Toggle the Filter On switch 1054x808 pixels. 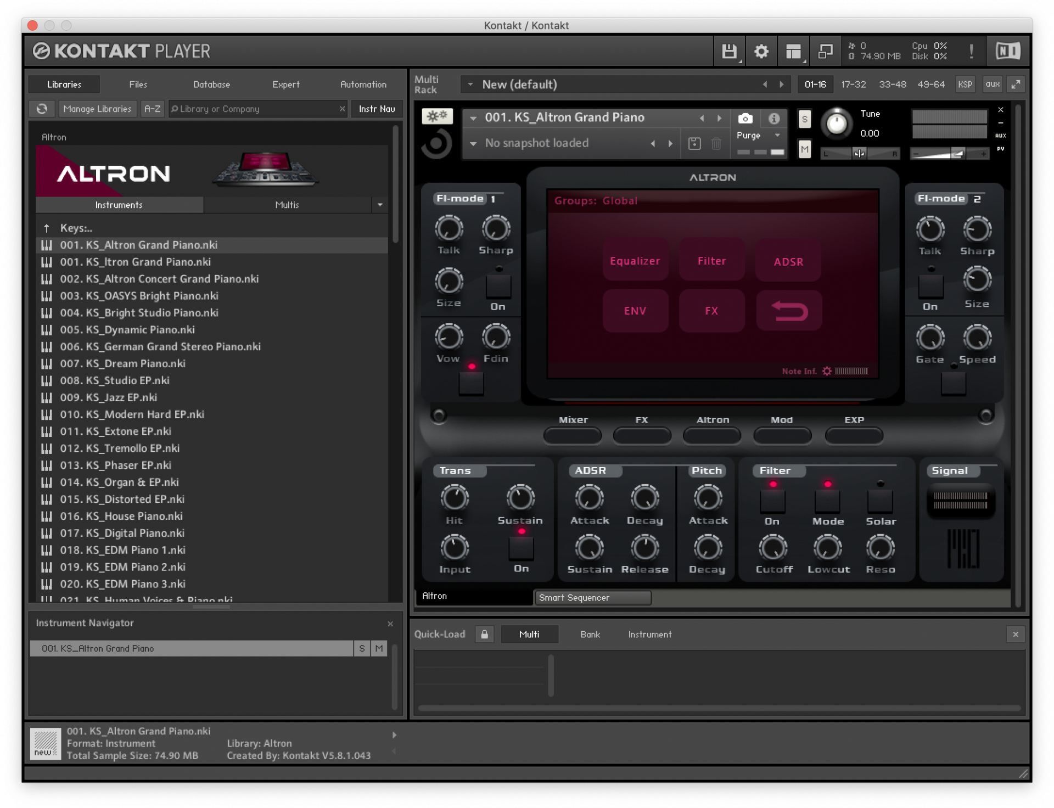coord(772,500)
